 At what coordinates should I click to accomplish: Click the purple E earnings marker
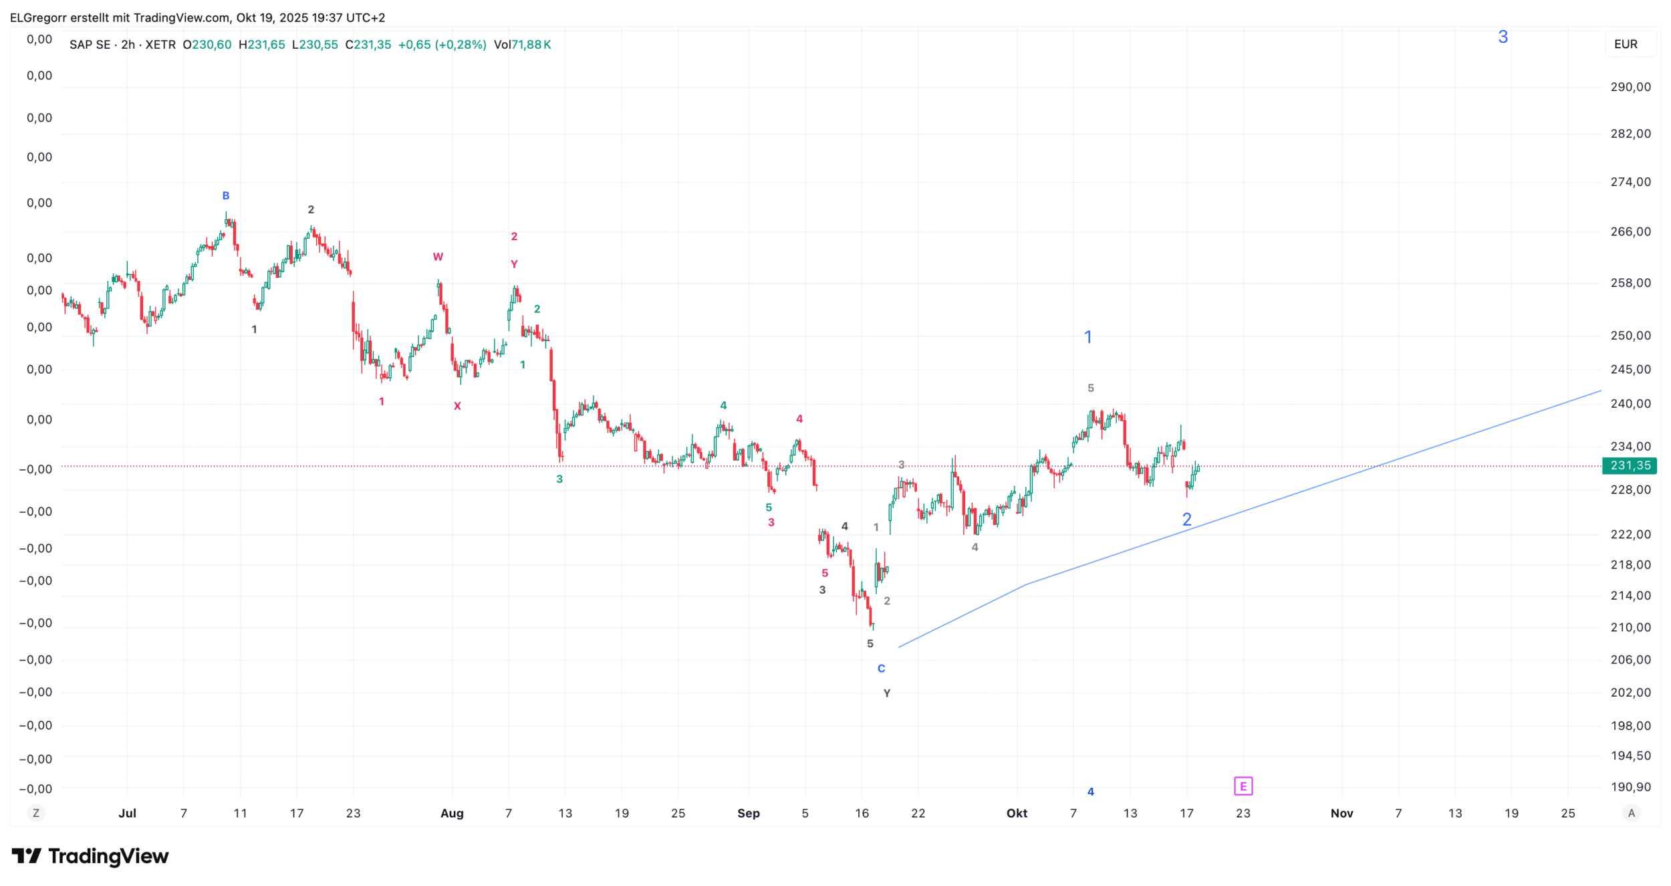click(1243, 786)
